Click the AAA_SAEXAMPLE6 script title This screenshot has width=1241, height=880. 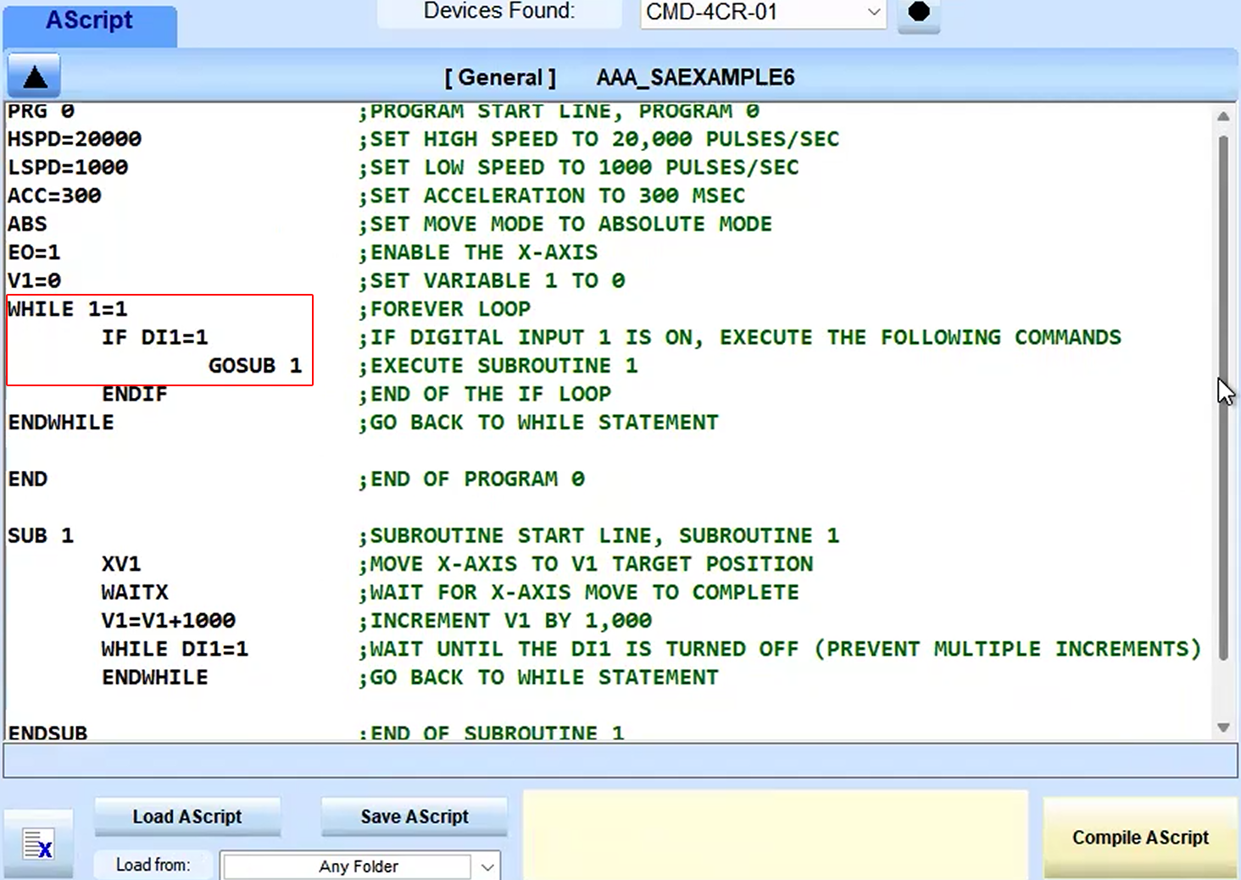coord(695,78)
